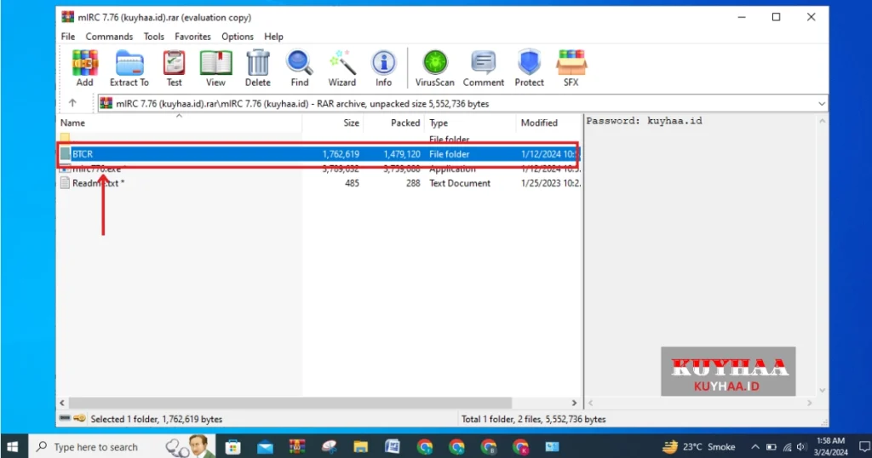Viewport: 872px width, 458px height.
Task: Open Mail app from taskbar
Action: point(266,446)
